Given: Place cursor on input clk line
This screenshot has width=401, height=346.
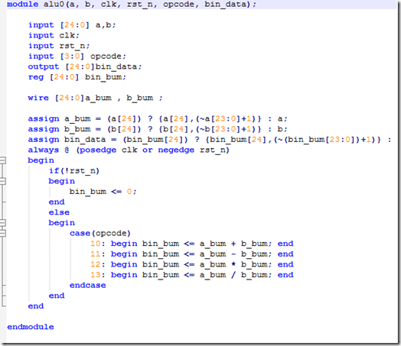Looking at the screenshot, I should click(54, 35).
